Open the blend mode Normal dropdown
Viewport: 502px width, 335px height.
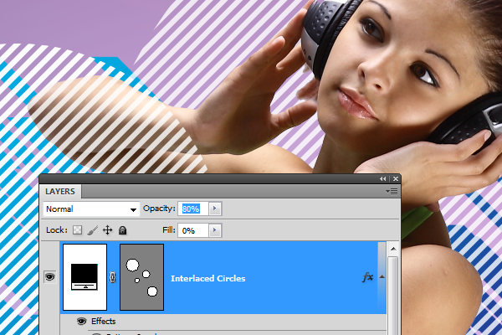point(91,209)
